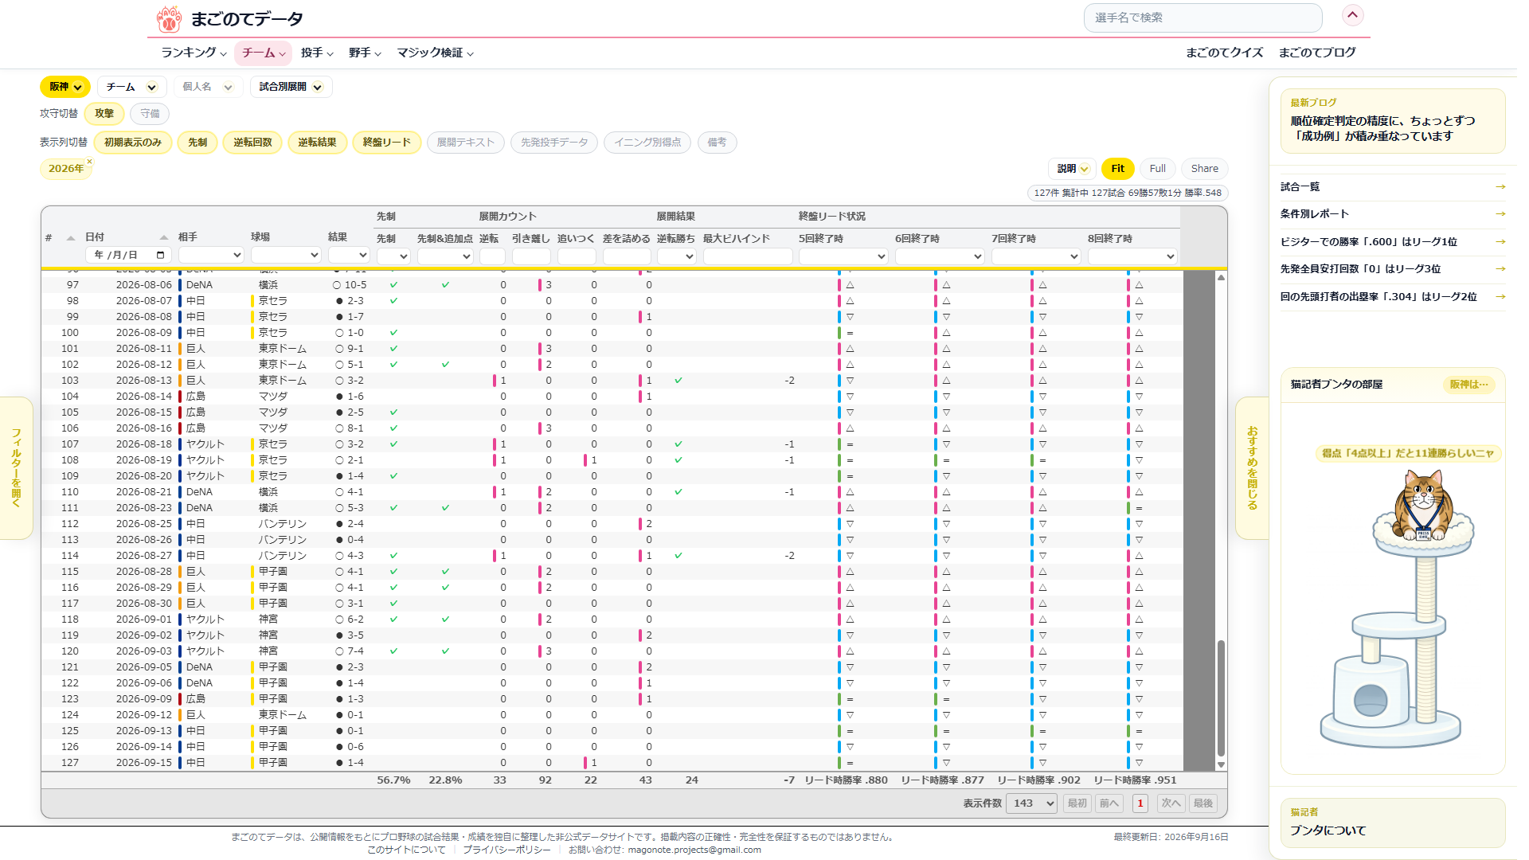Open the date picker calendar icon
This screenshot has height=860, width=1529.
pyautogui.click(x=160, y=255)
